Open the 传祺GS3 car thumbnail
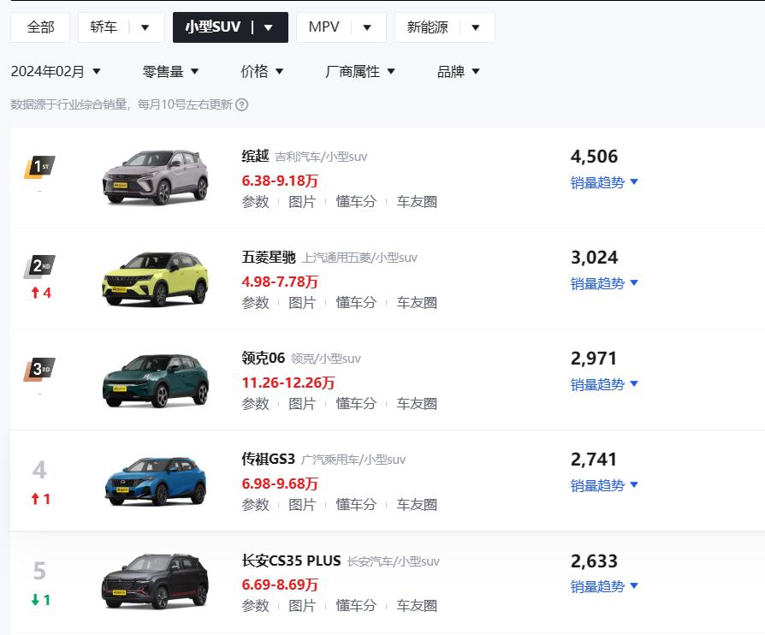Screen dimensions: 765x635 tap(155, 481)
